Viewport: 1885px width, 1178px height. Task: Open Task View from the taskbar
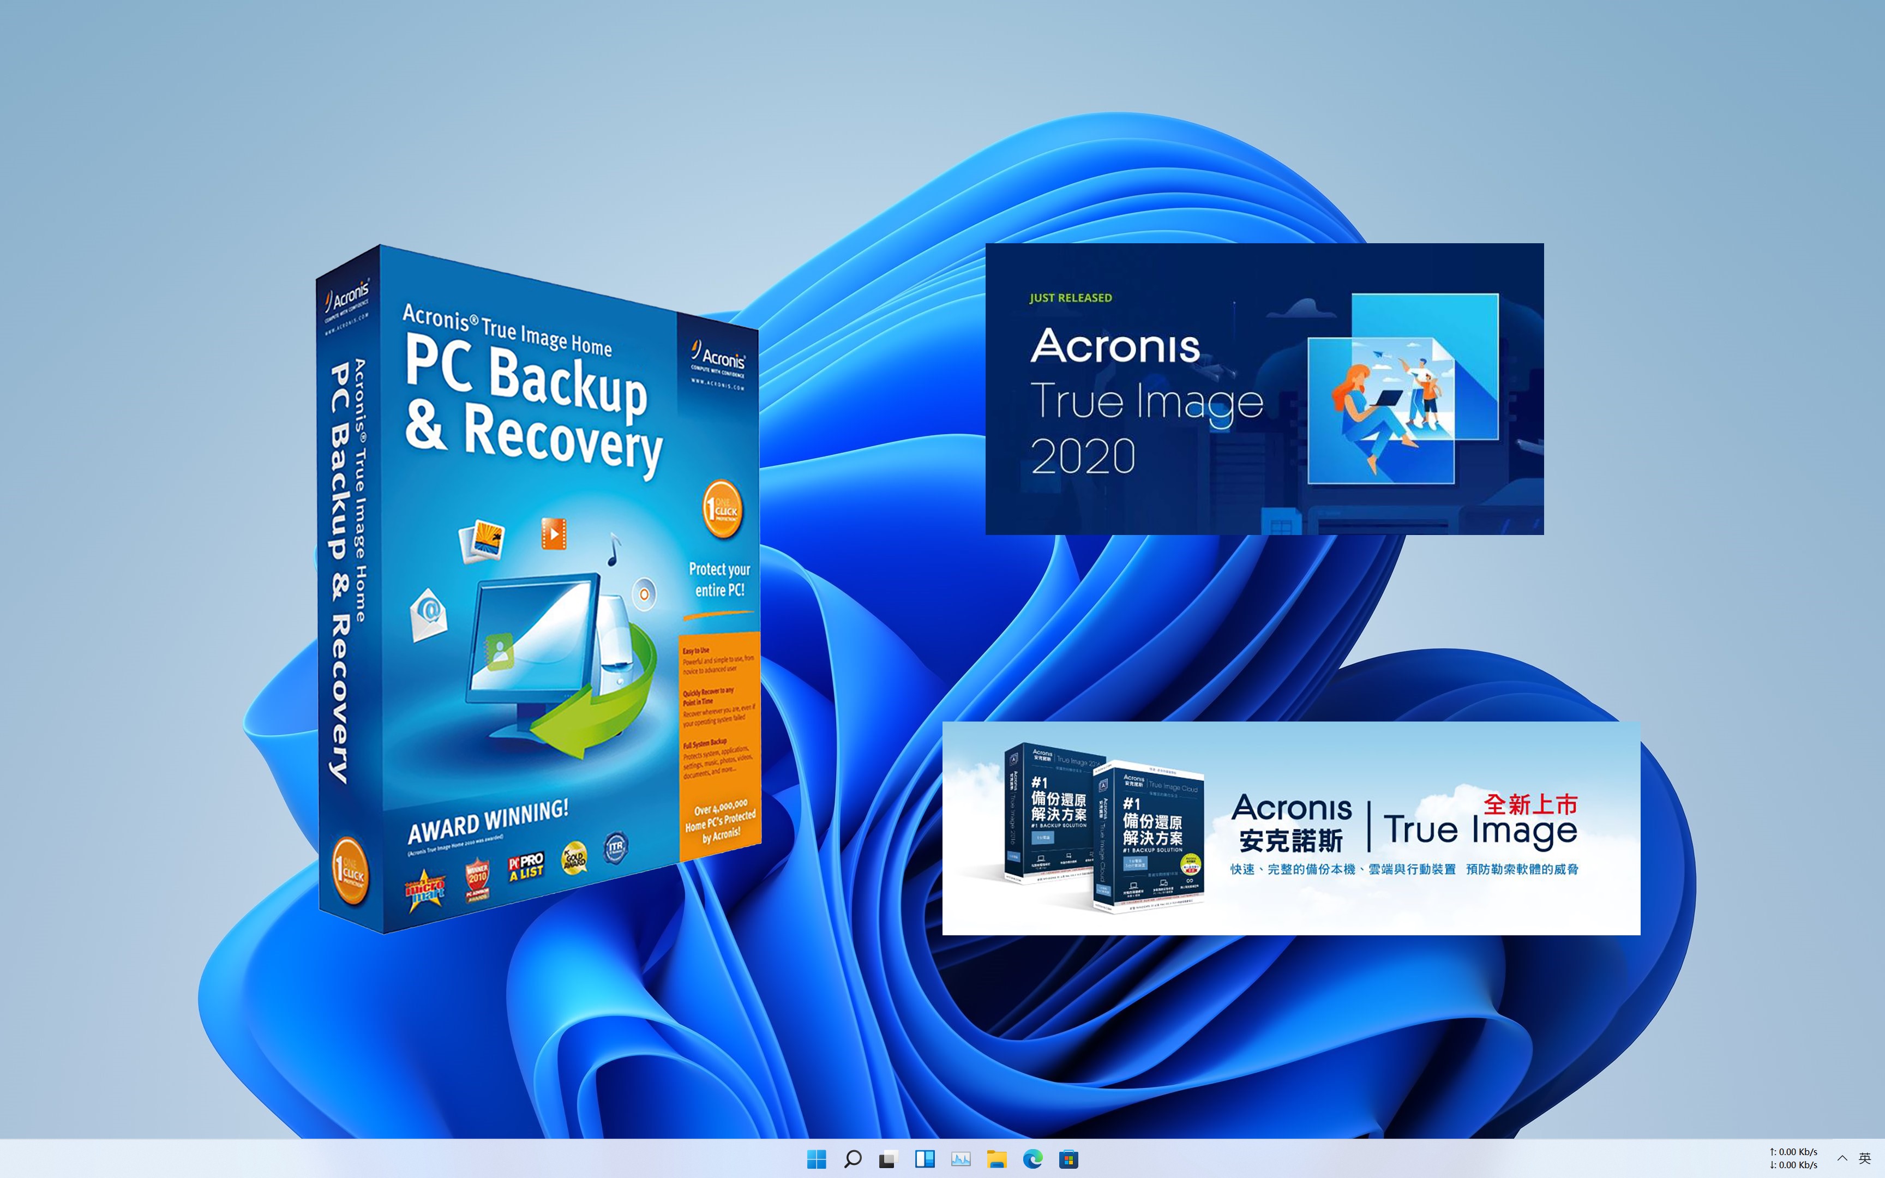[x=888, y=1159]
